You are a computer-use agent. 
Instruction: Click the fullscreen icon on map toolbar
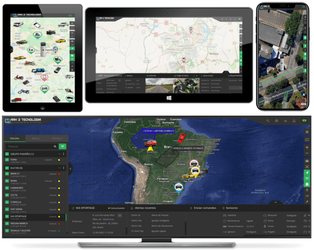307,132
